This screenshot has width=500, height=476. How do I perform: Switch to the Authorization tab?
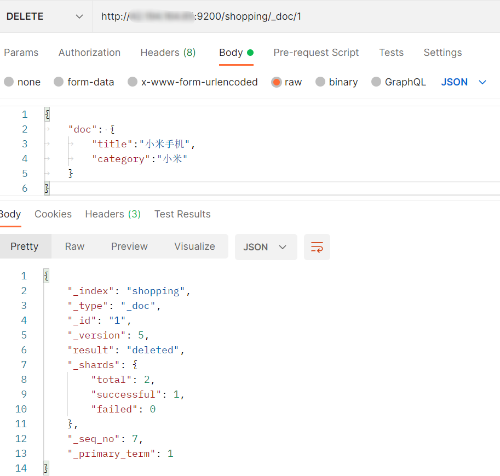click(89, 53)
